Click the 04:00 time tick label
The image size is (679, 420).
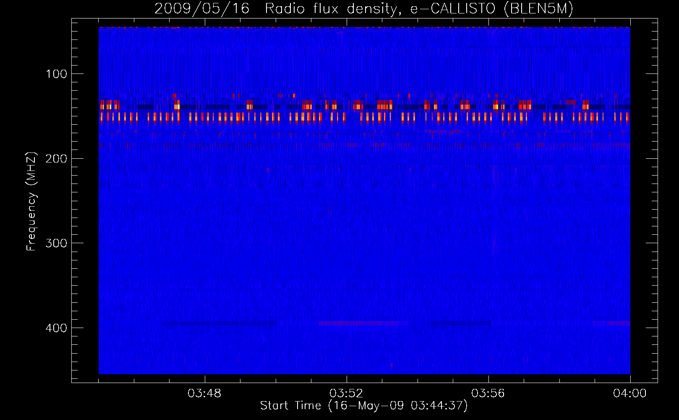pyautogui.click(x=630, y=394)
